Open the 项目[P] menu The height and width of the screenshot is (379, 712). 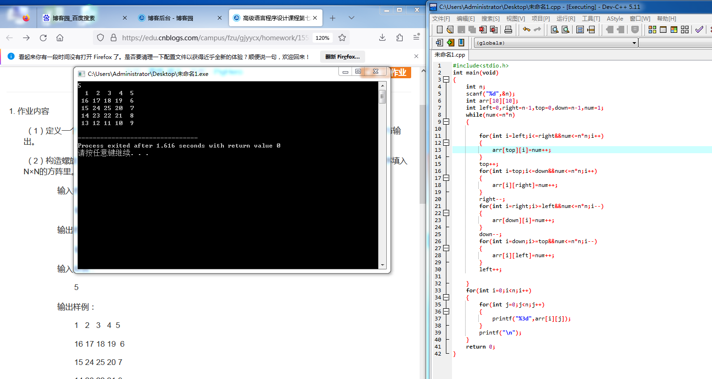541,19
